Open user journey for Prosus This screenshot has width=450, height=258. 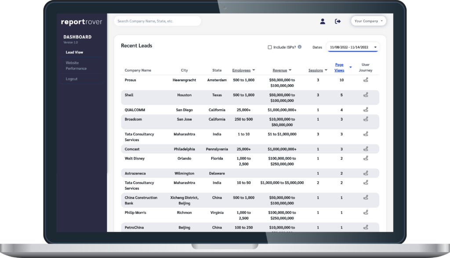point(366,80)
